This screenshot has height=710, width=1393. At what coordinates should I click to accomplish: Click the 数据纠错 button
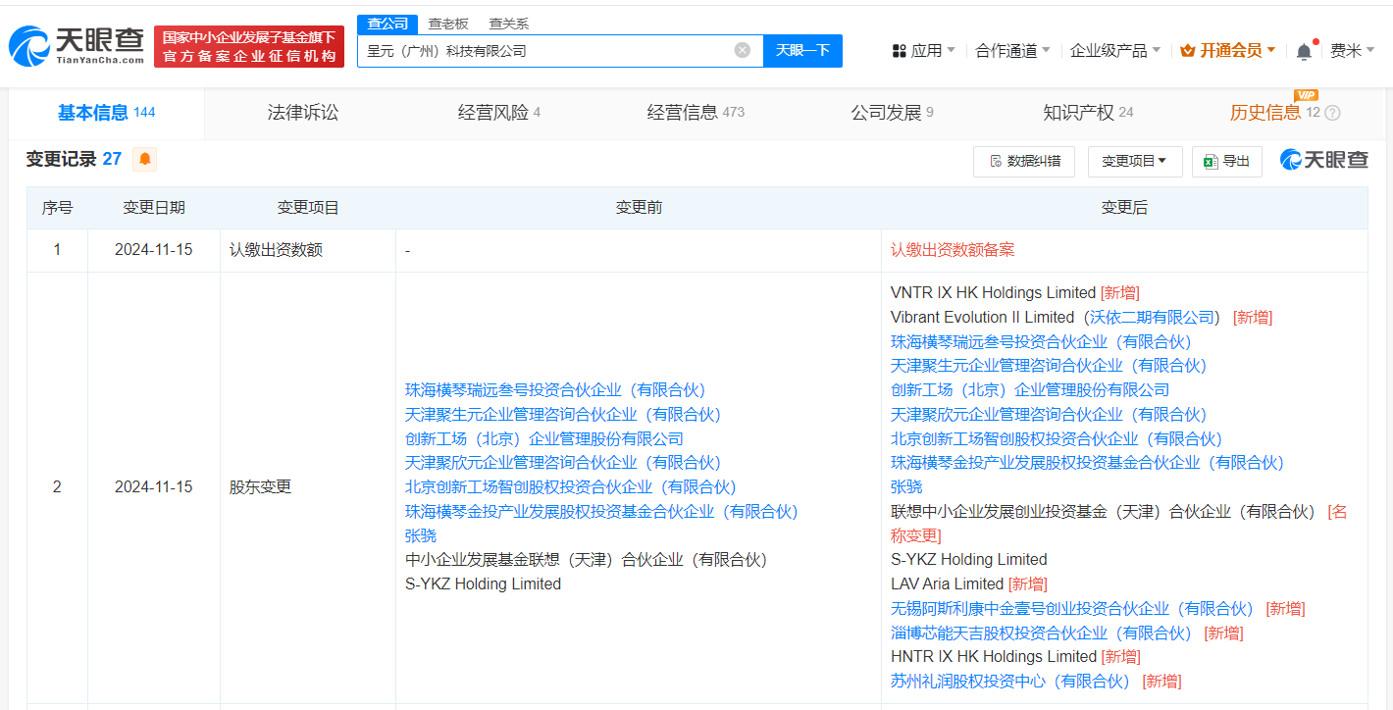pyautogui.click(x=1024, y=161)
